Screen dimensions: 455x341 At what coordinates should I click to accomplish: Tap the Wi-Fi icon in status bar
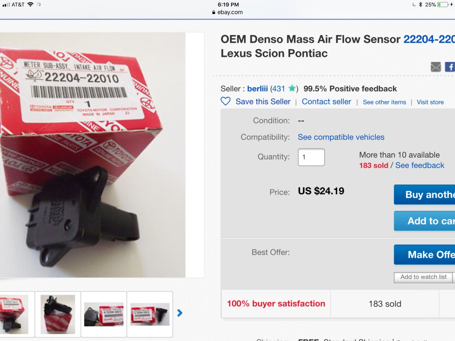coord(31,5)
